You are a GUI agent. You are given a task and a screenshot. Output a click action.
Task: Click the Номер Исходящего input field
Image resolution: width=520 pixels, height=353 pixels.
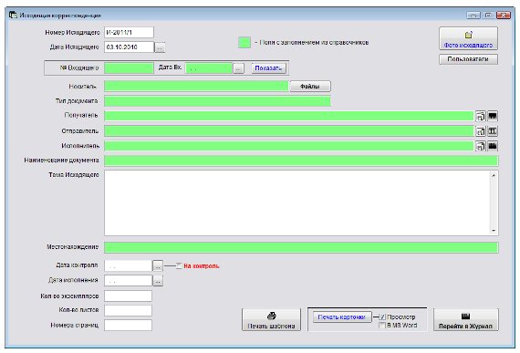[129, 33]
